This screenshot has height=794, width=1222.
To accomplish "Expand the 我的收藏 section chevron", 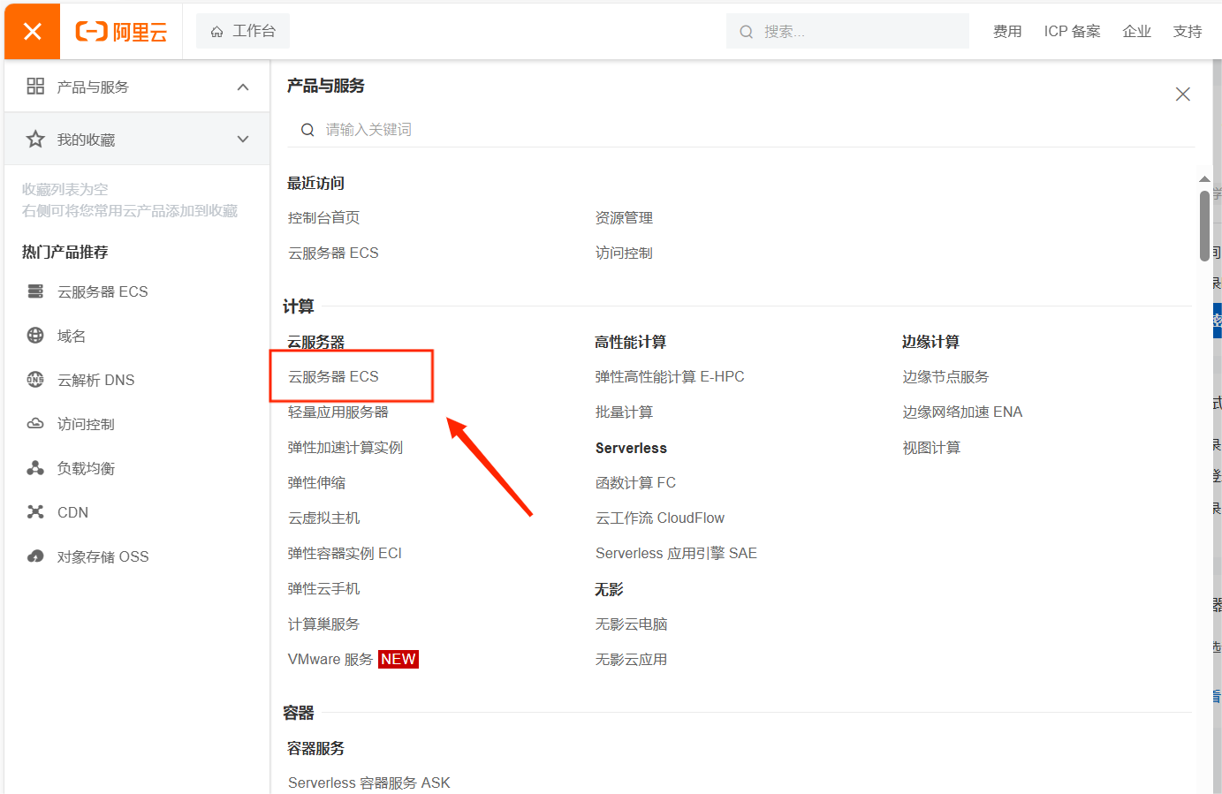I will tap(243, 140).
